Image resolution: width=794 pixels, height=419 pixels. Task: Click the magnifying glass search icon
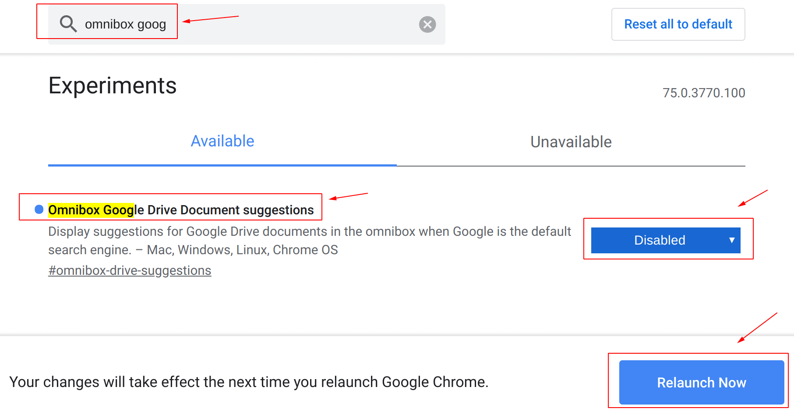coord(68,24)
